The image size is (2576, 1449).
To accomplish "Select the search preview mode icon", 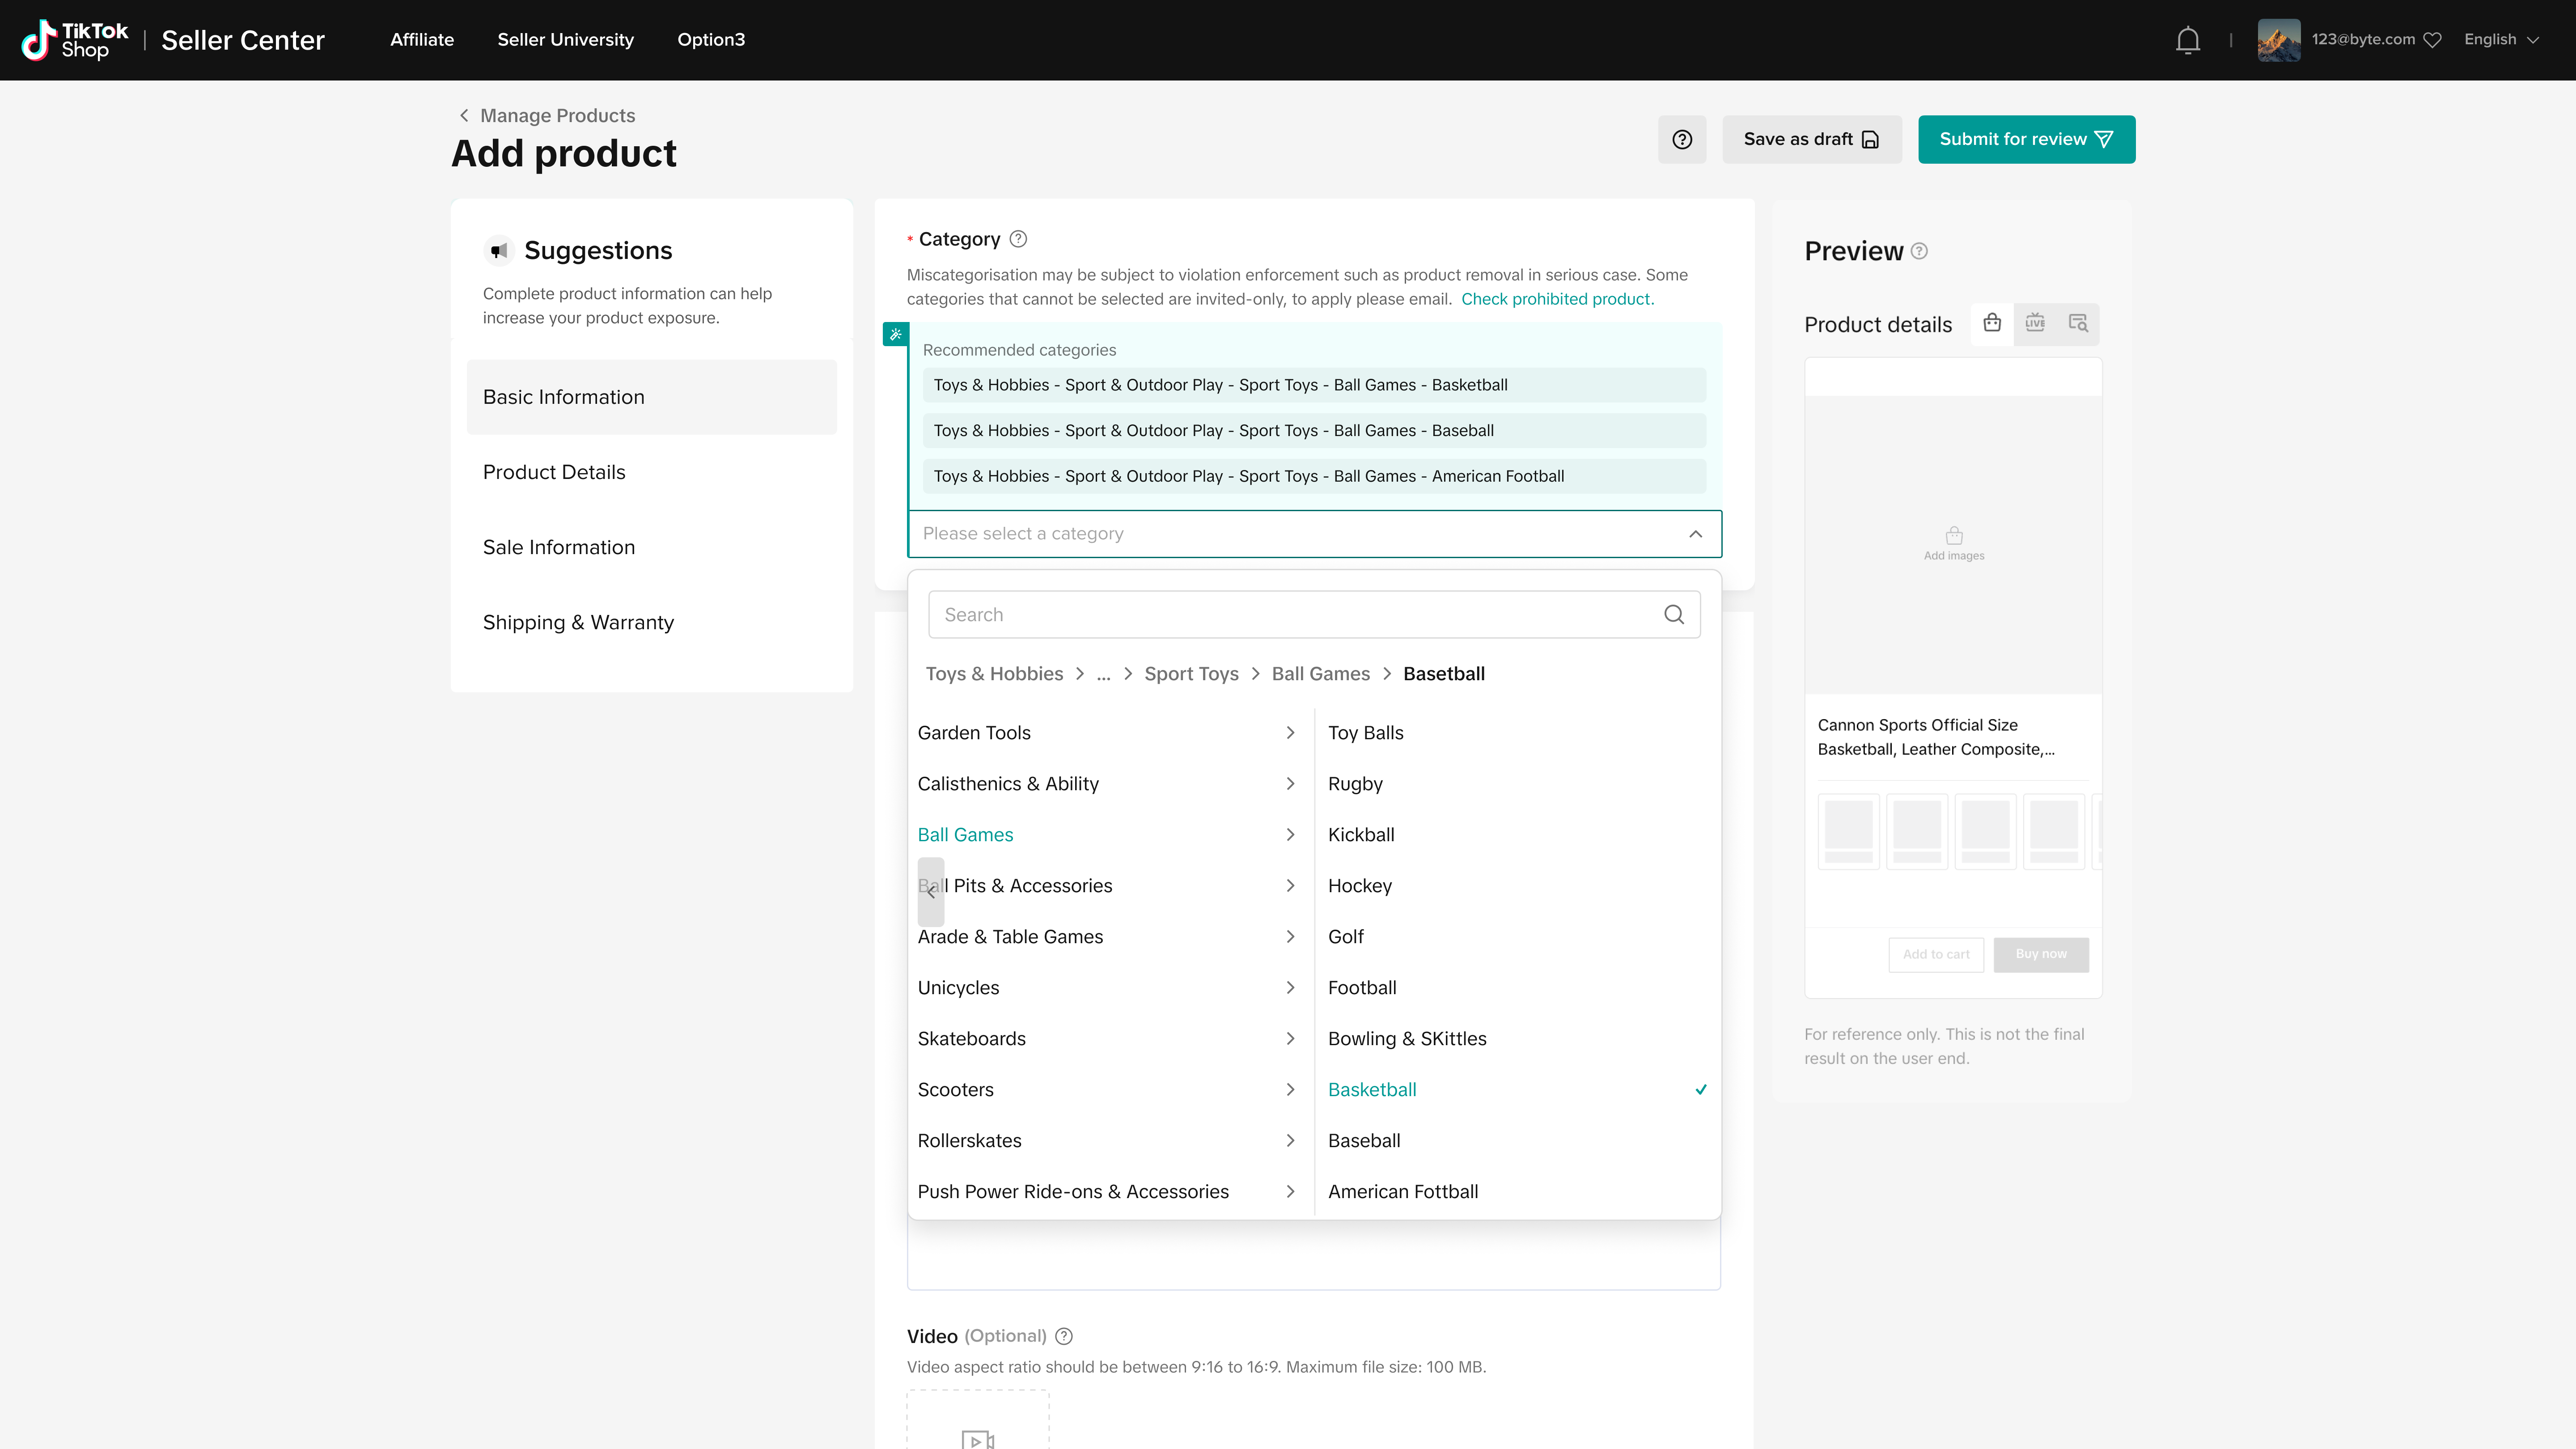I will click(x=2078, y=323).
